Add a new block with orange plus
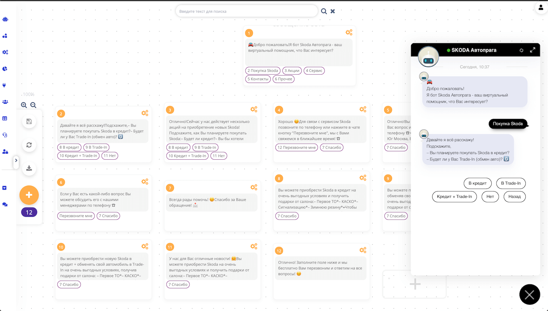Image resolution: width=548 pixels, height=311 pixels. click(29, 195)
